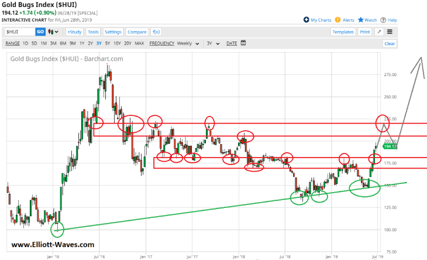Click the $HUI symbol input field
427x260 pixels.
pyautogui.click(x=19, y=32)
